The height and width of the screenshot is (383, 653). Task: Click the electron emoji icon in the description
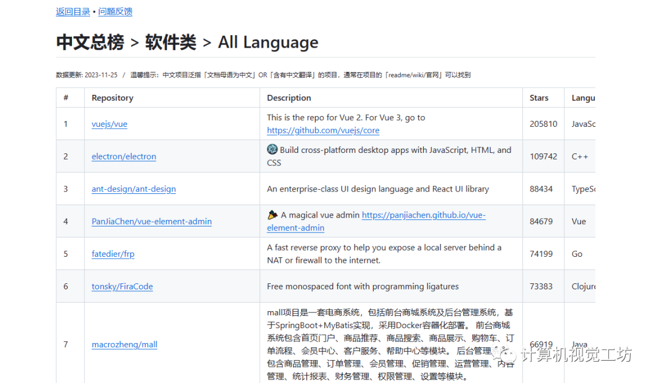click(272, 149)
